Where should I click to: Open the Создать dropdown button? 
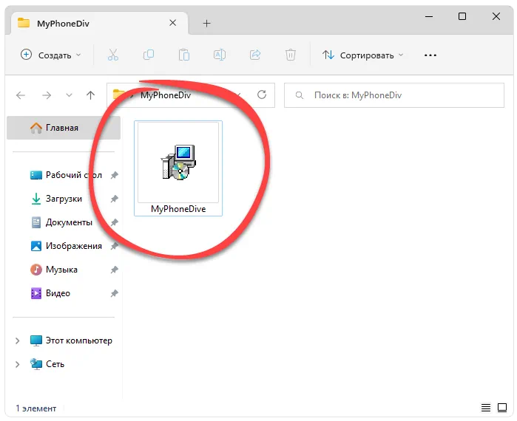coord(50,55)
